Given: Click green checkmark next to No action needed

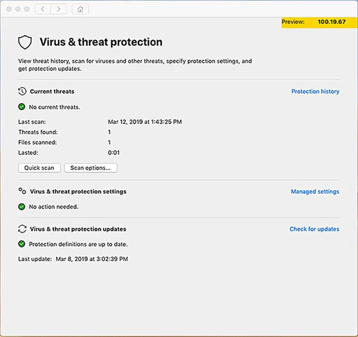Looking at the screenshot, I should click(x=21, y=207).
